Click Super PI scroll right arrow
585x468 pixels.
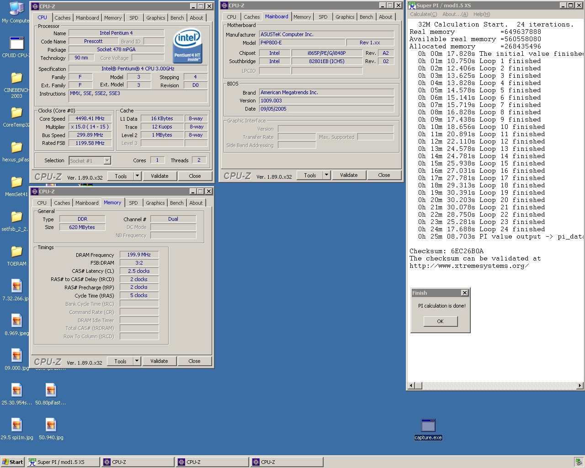[580, 386]
